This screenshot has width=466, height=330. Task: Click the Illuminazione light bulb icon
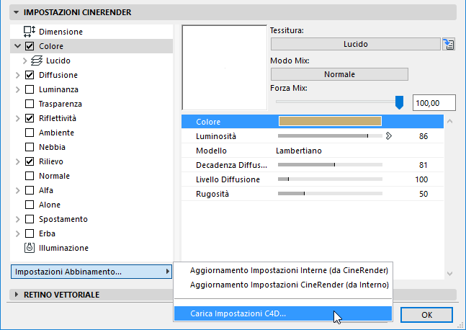coord(30,248)
